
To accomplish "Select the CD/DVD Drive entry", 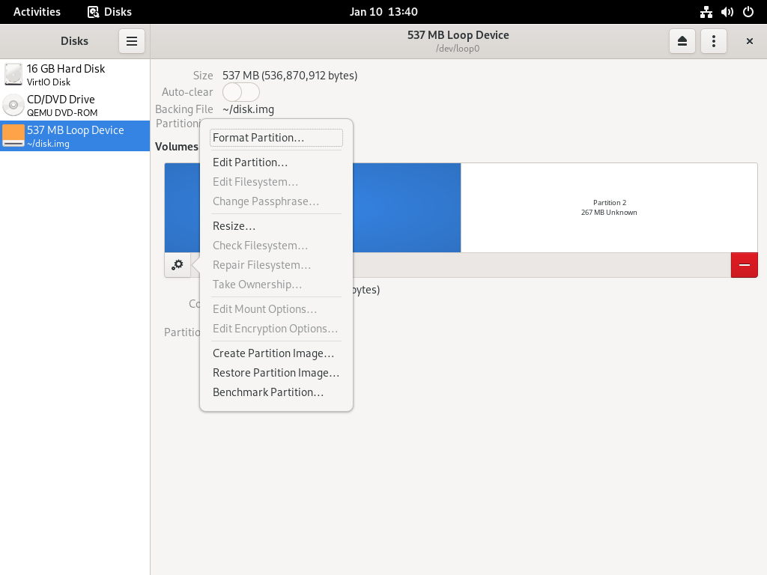I will [75, 106].
